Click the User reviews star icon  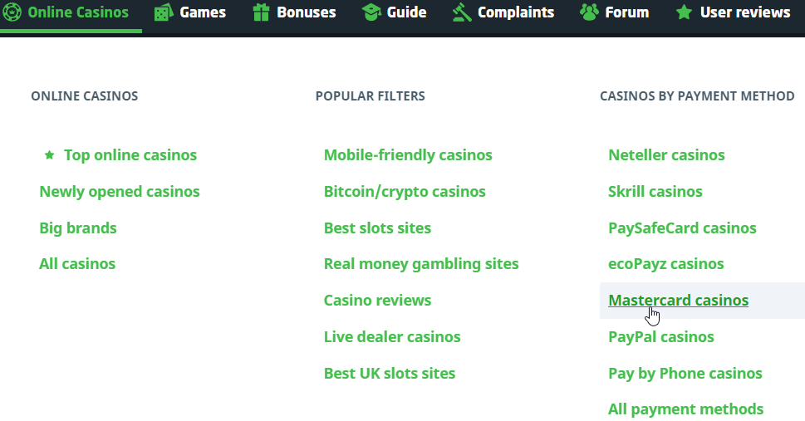click(685, 12)
